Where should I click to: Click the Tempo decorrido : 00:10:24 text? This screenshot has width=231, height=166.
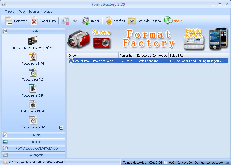coord(143,163)
